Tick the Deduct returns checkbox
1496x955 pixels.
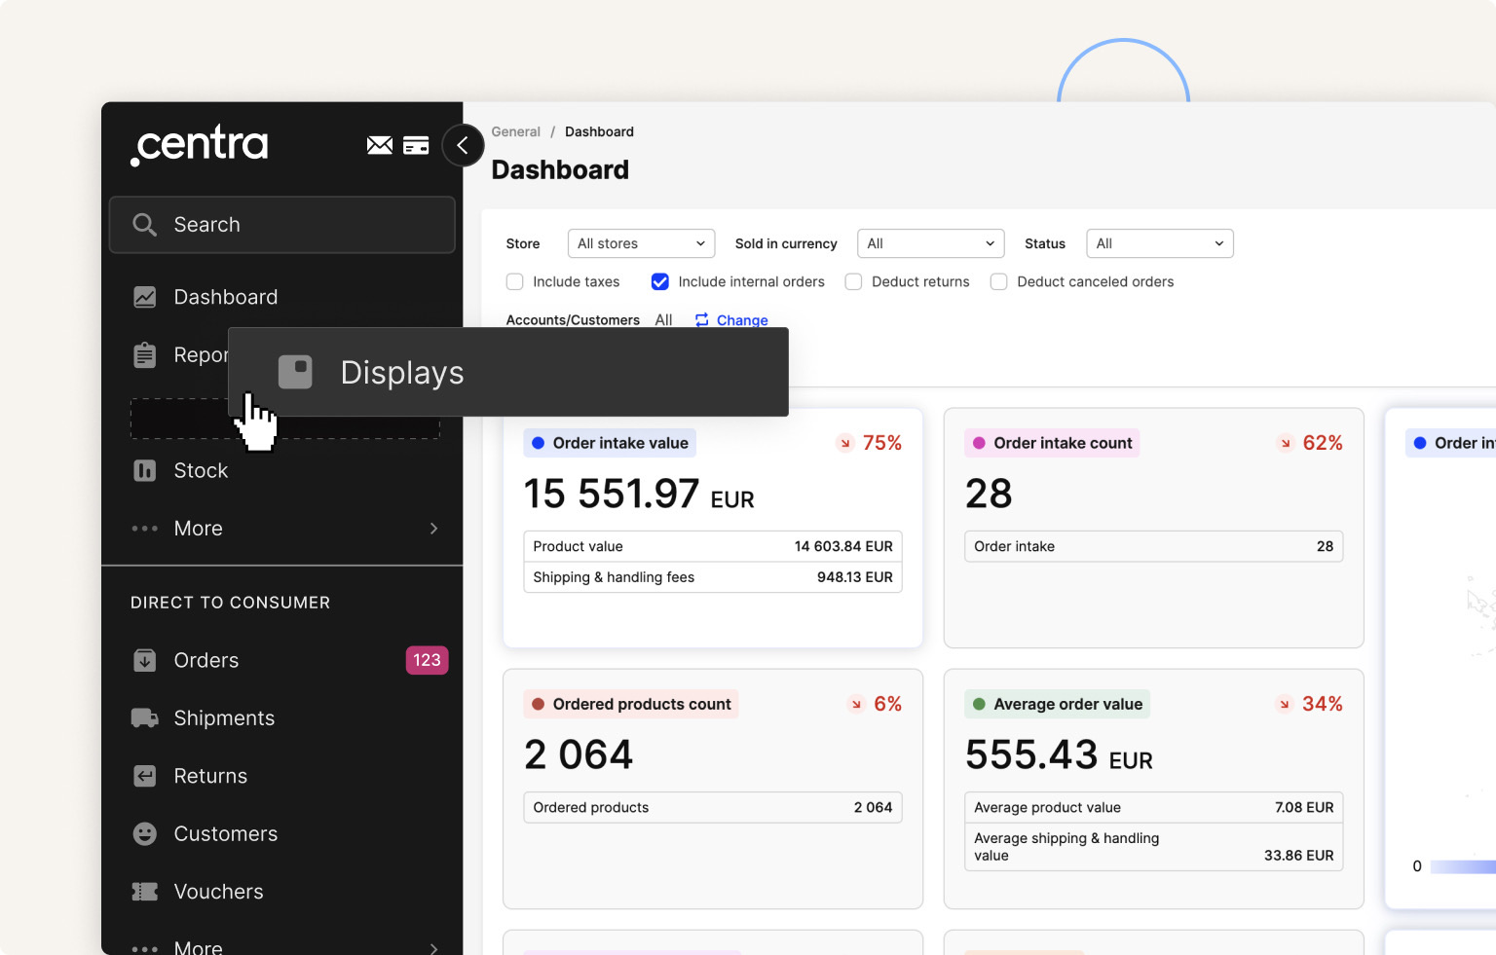853,282
